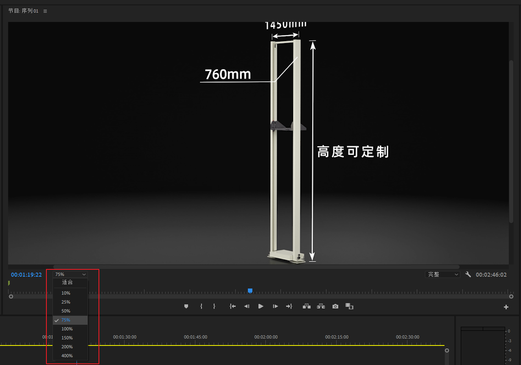This screenshot has height=365, width=521.
Task: Open the 节目: 序列01 panel menu
Action: point(45,11)
